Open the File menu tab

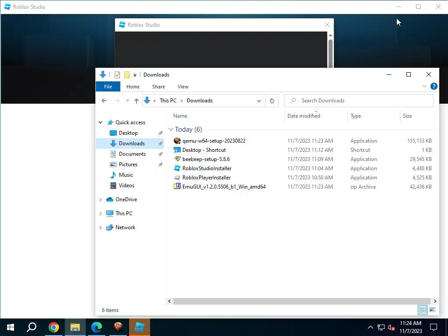[x=108, y=87]
